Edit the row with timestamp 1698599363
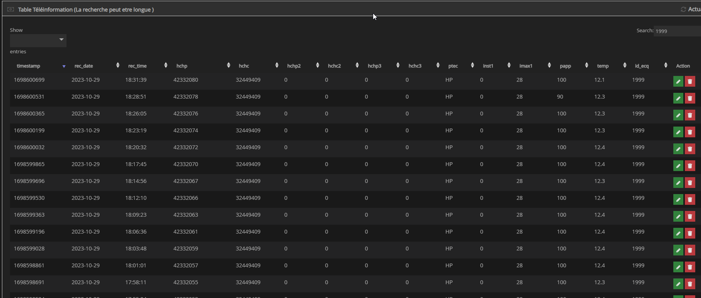This screenshot has height=298, width=701. [678, 216]
